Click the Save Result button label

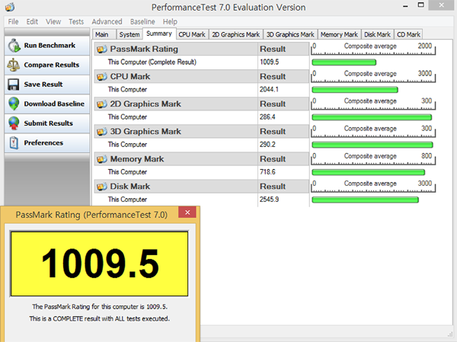43,85
